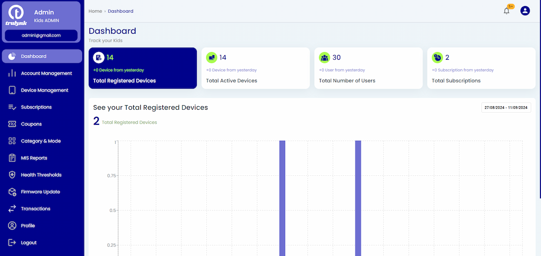Click the Coupons ticket icon
The image size is (541, 256).
[x=12, y=124]
